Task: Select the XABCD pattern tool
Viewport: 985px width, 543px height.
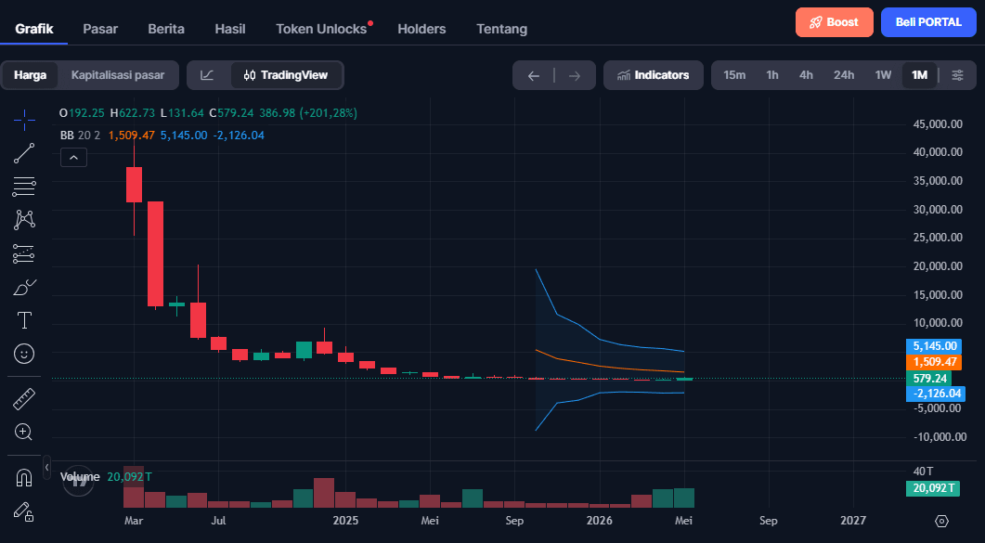Action: coord(24,220)
